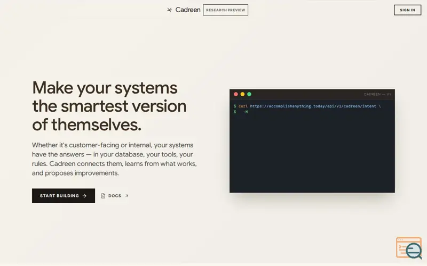The height and width of the screenshot is (266, 427).
Task: Click the Research Preview badge
Action: tap(225, 10)
